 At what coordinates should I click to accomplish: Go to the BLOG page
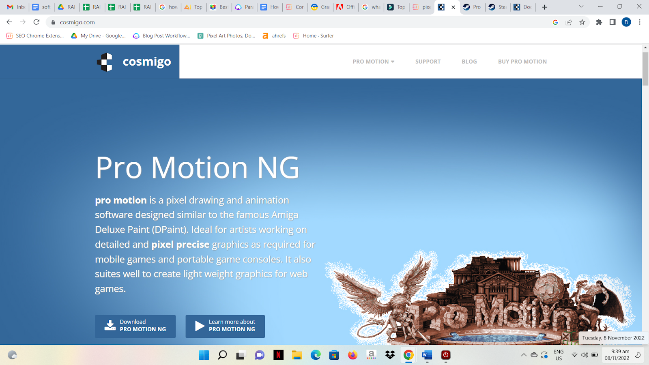(x=469, y=62)
